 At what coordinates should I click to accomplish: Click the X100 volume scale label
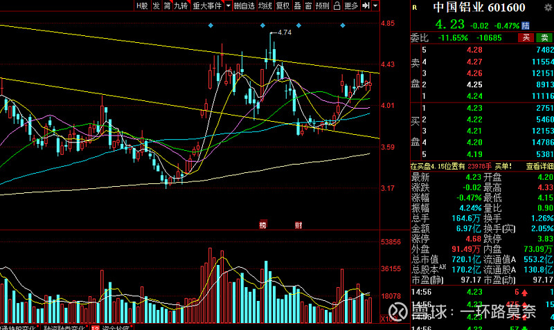(x=388, y=319)
